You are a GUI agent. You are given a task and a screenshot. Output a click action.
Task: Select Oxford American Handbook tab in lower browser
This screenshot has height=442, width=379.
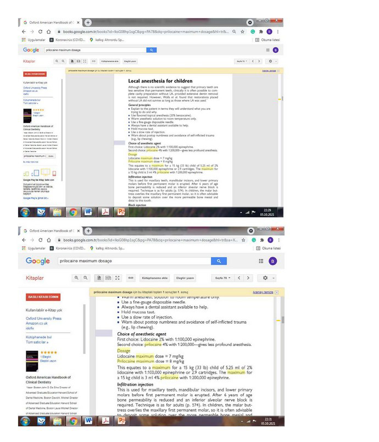pyautogui.click(x=51, y=230)
